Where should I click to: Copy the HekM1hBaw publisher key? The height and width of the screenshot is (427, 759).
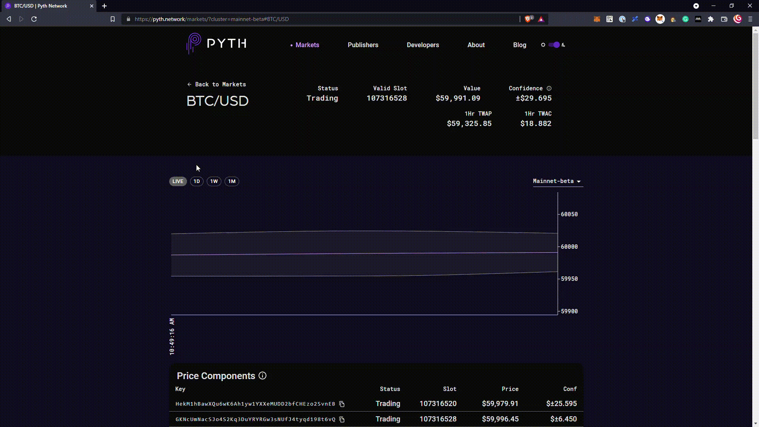point(342,404)
